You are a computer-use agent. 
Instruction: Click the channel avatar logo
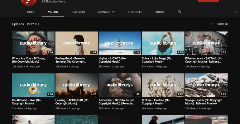tap(29, 2)
